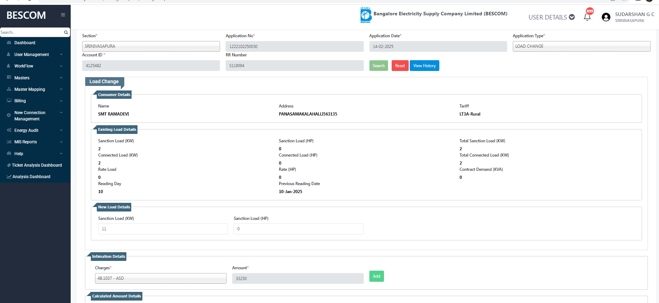This screenshot has height=303, width=659.
Task: Expand User Management submenu chevron
Action: tap(61, 55)
